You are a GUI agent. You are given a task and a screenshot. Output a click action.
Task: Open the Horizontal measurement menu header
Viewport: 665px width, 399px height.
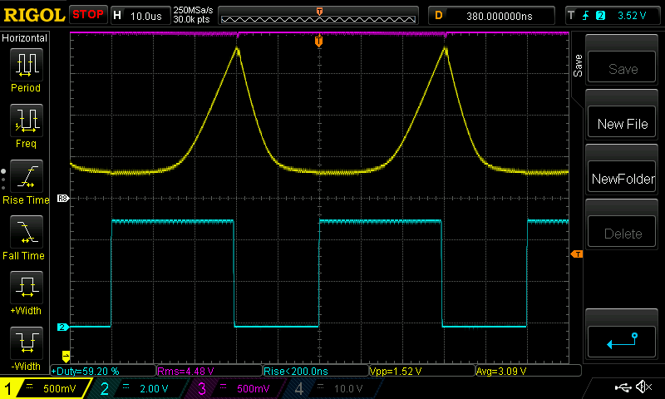[x=25, y=38]
